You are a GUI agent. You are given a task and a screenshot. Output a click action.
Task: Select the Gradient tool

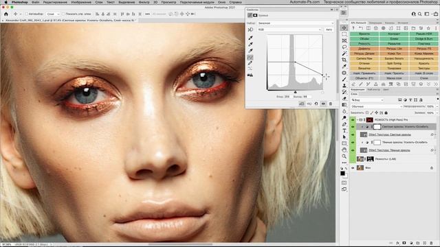tap(344, 105)
